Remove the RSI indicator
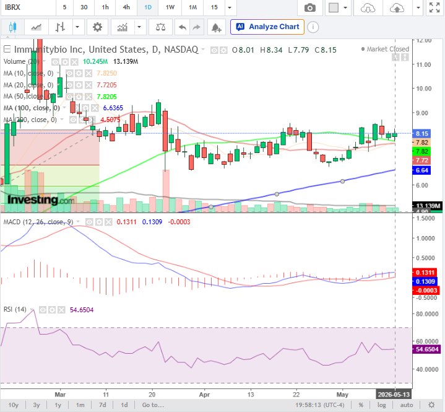445x412 pixels. (x=61, y=310)
